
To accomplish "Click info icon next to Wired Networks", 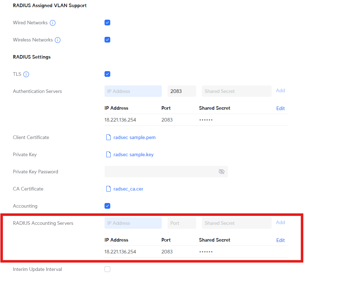I will (x=53, y=23).
